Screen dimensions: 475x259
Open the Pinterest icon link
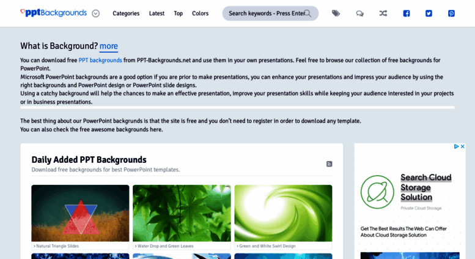coord(451,13)
